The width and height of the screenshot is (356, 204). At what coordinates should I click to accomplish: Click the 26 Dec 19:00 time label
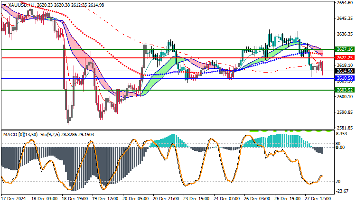coord(288,199)
